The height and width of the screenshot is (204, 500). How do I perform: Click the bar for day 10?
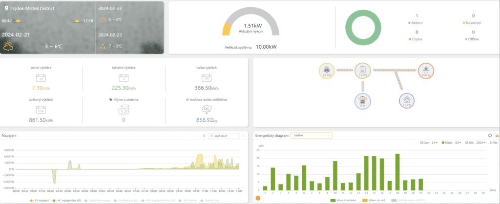335,176
